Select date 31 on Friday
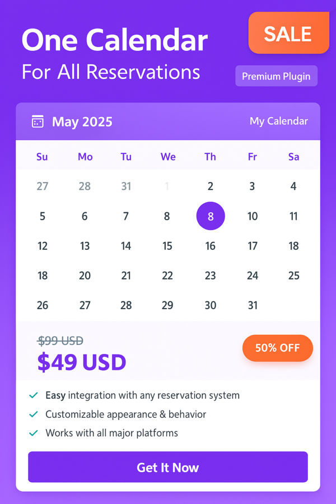The width and height of the screenshot is (336, 504). tap(253, 305)
